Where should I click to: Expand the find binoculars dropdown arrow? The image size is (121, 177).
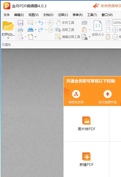pyautogui.click(x=89, y=37)
